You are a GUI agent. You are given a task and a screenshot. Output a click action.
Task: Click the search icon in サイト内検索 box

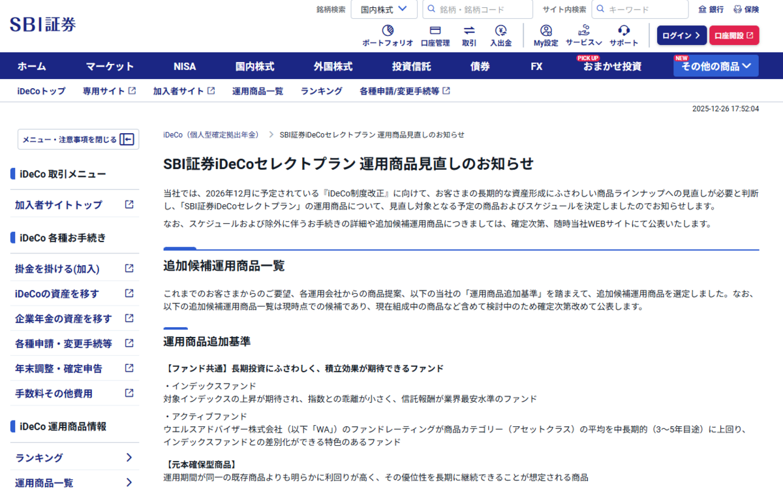pyautogui.click(x=600, y=9)
